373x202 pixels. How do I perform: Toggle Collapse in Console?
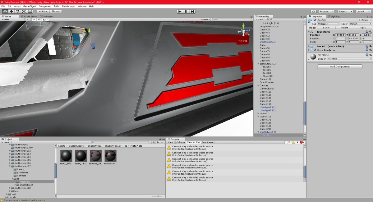click(x=181, y=142)
